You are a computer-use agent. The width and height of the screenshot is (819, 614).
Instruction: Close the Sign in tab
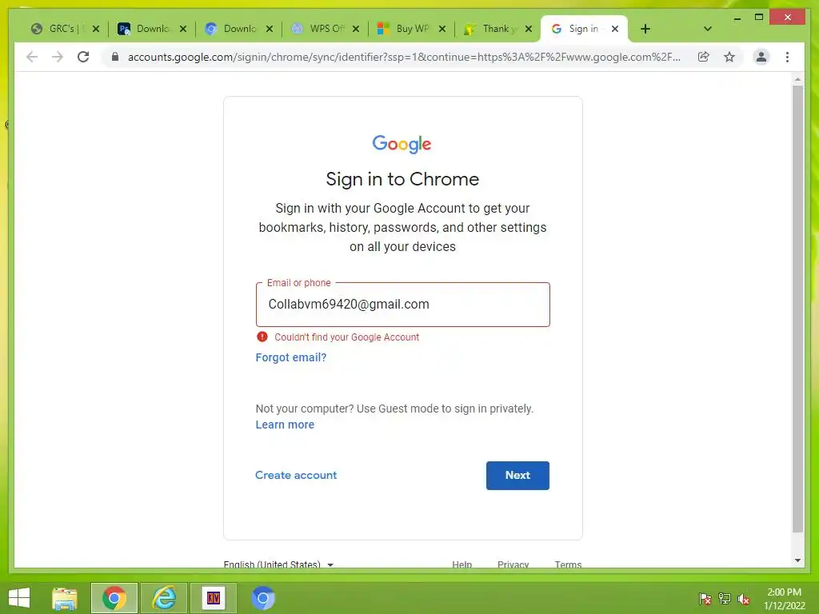tap(615, 29)
